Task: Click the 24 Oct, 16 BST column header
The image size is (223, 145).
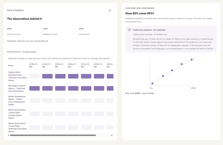Action: click(59, 65)
